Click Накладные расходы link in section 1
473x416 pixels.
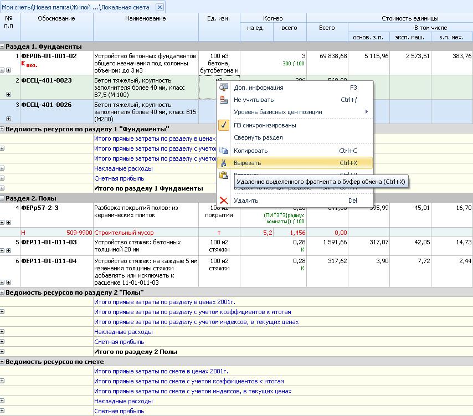pyautogui.click(x=124, y=168)
